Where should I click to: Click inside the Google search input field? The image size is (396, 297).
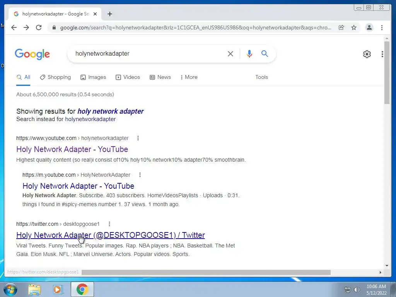pos(149,53)
